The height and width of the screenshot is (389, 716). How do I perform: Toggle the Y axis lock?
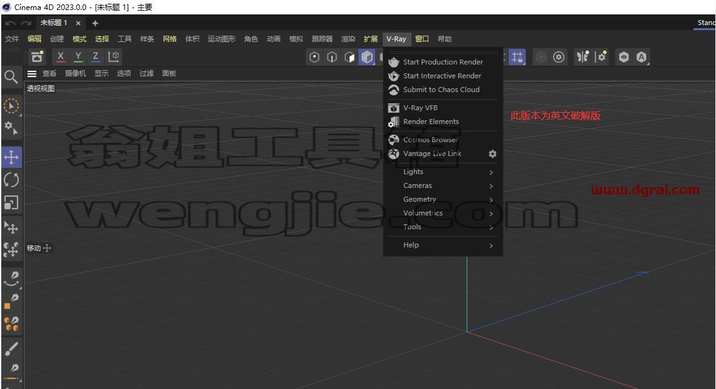click(x=78, y=56)
